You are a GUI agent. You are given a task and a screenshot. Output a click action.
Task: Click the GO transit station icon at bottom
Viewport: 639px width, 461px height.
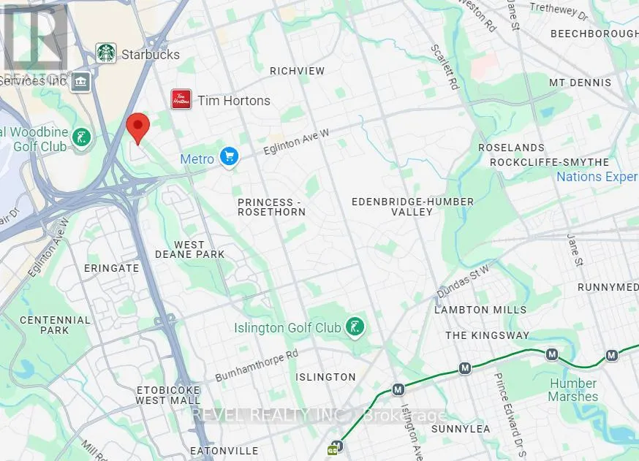click(332, 450)
